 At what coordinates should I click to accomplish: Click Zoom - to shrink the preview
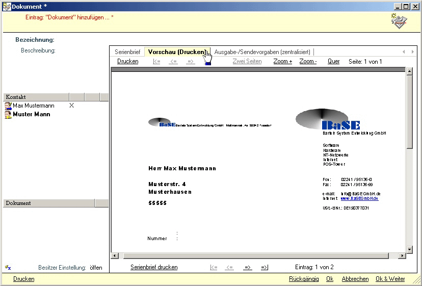(x=308, y=62)
